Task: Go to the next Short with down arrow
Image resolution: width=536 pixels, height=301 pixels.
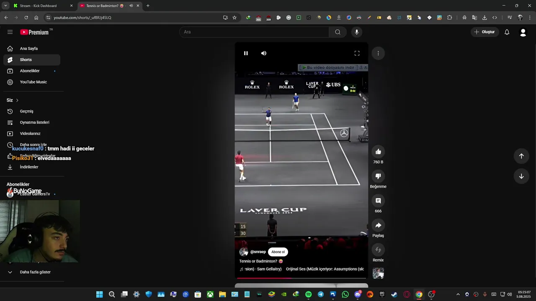Action: click(521, 176)
